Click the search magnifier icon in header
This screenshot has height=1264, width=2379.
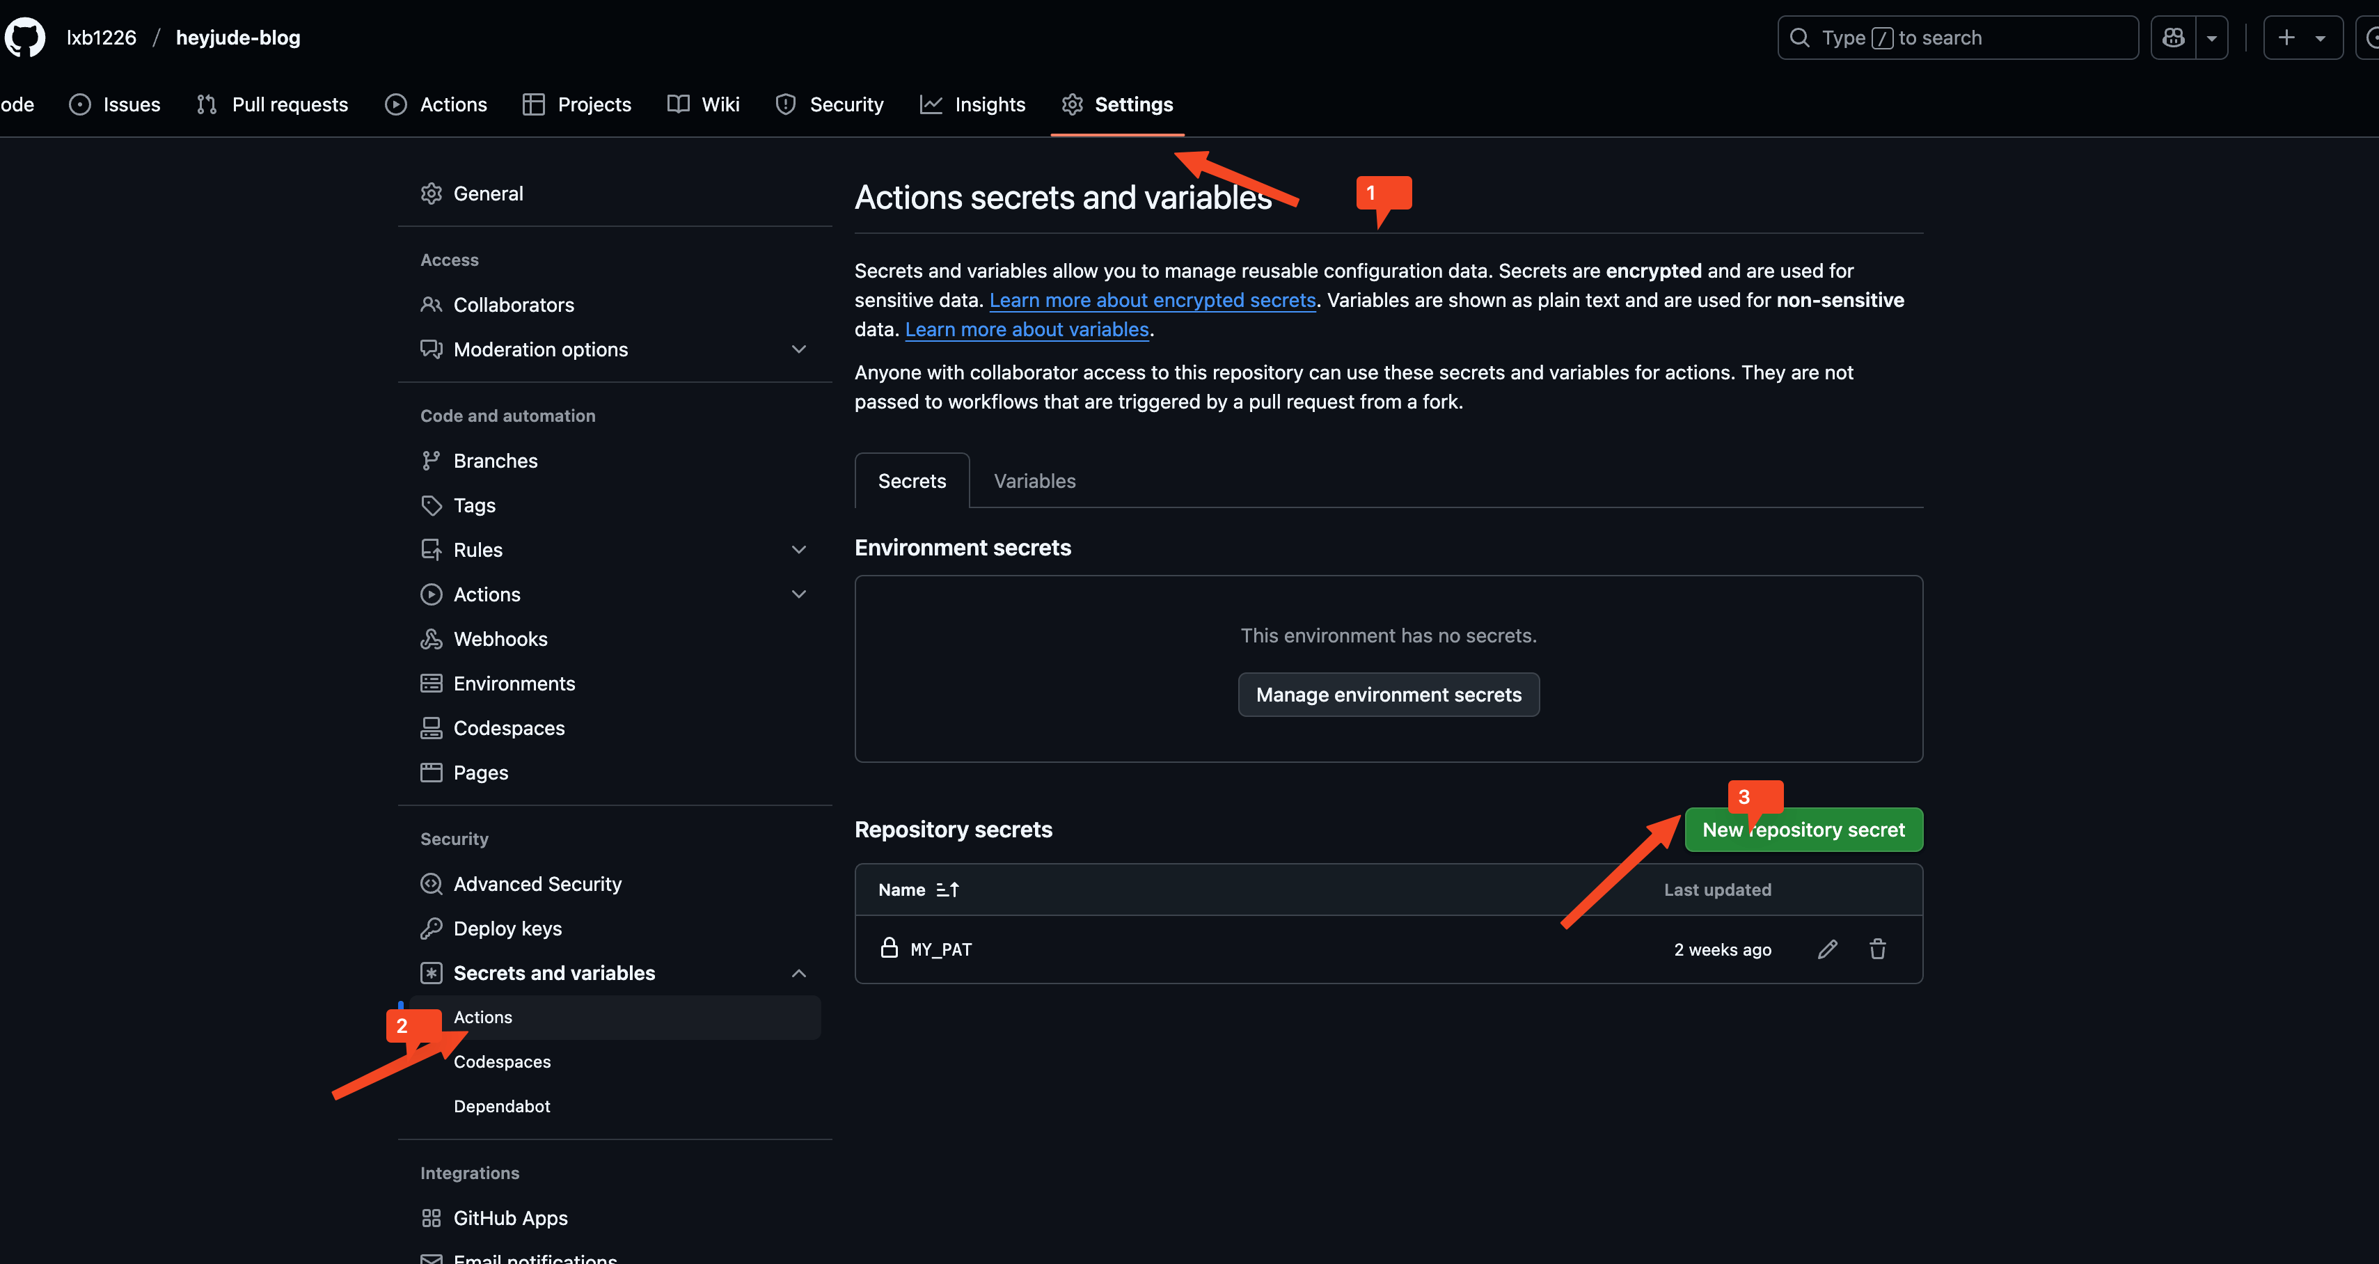1800,38
